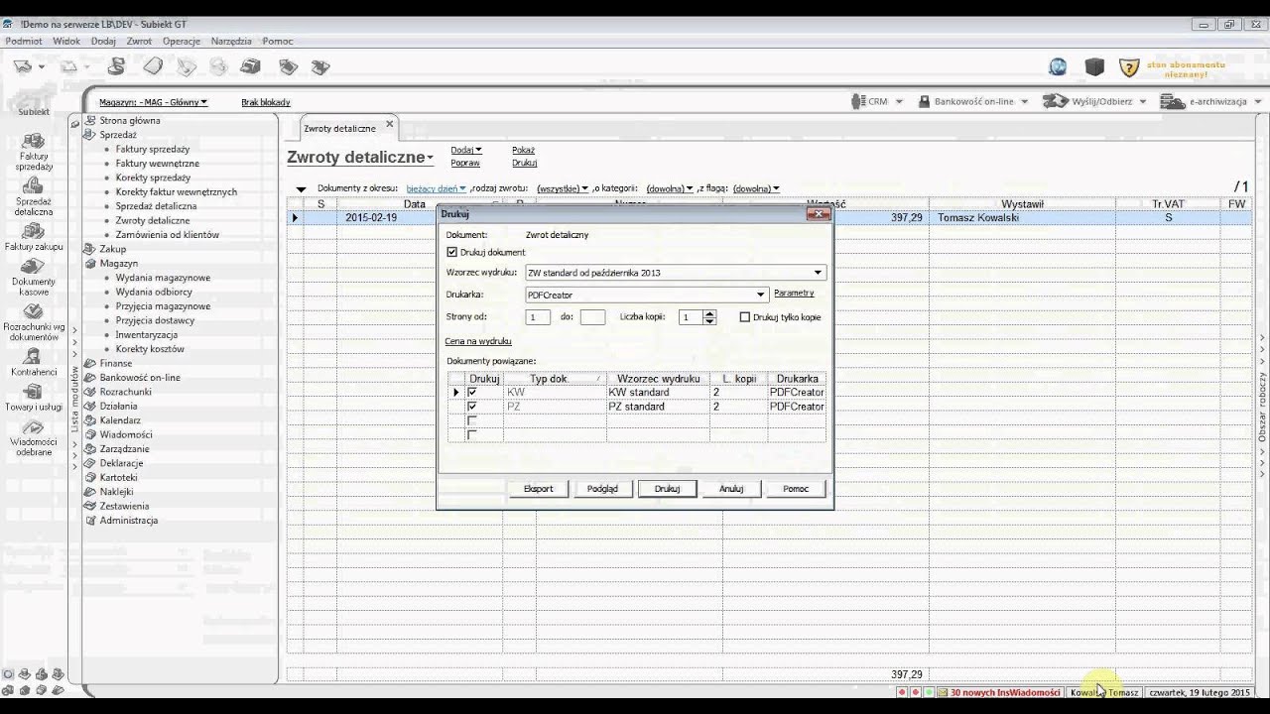Click the Bankowość on-line lock icon
The image size is (1270, 714).
(924, 101)
